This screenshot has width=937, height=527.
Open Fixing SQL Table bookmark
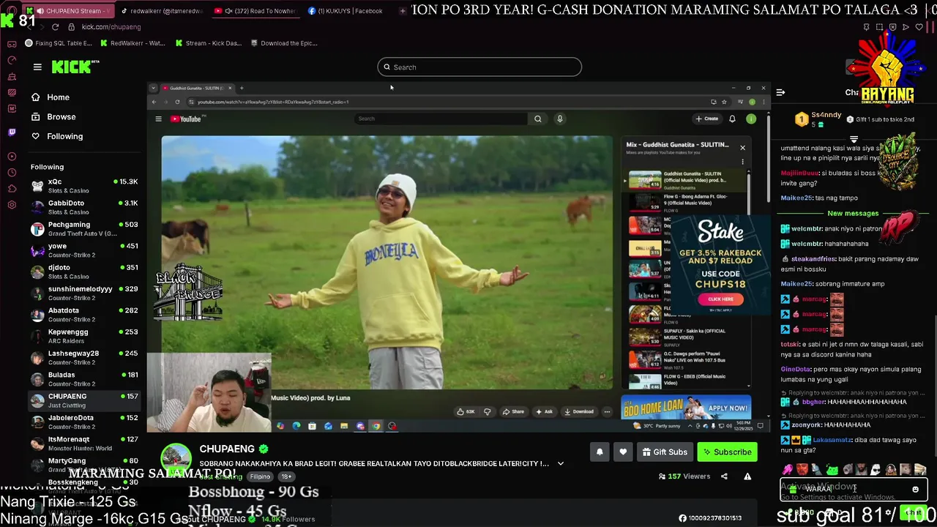pos(59,43)
